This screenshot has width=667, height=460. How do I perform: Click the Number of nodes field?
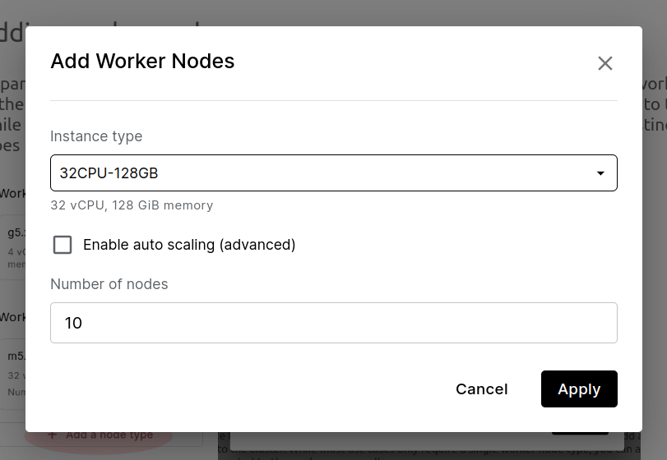click(334, 323)
